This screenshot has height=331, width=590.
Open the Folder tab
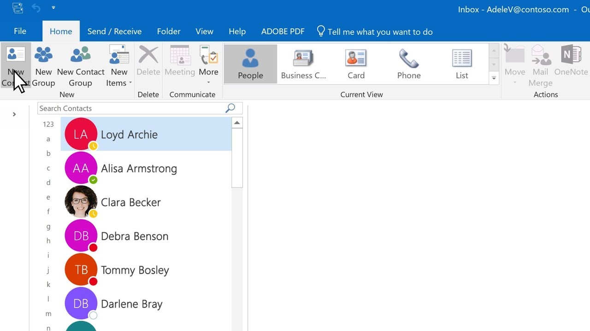point(169,31)
